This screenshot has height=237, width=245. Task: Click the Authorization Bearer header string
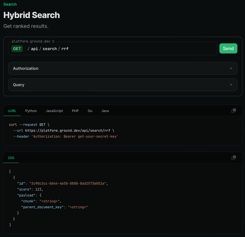[x=75, y=137]
